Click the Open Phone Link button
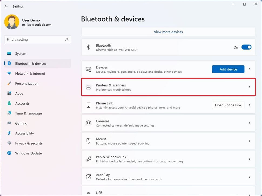262x196 pixels. point(228,105)
